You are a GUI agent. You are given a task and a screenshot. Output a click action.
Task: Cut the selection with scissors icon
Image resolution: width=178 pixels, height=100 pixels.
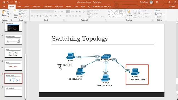(8, 11)
